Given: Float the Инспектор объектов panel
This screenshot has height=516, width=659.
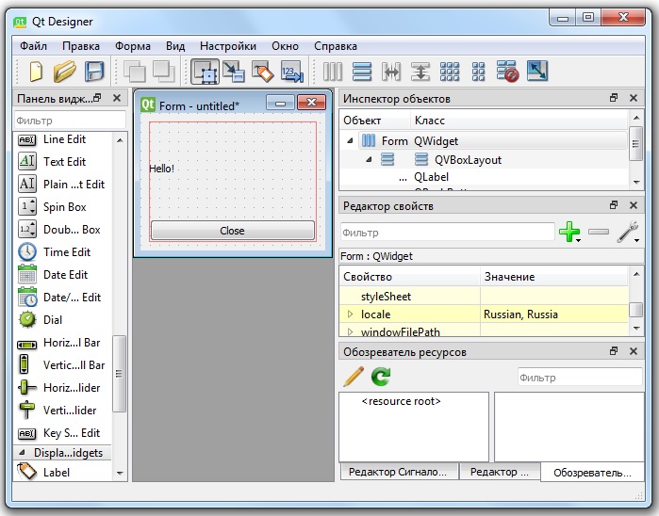Looking at the screenshot, I should pyautogui.click(x=614, y=98).
